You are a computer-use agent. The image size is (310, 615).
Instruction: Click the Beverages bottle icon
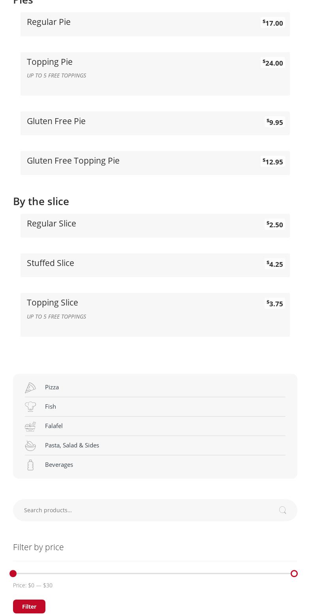tap(30, 465)
